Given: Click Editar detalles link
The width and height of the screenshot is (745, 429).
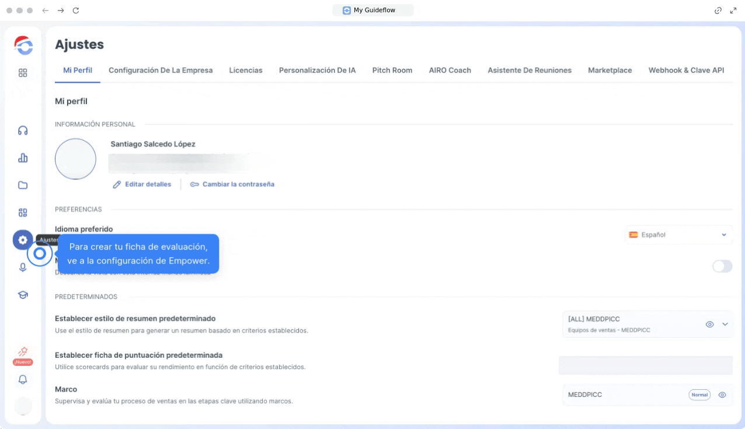Looking at the screenshot, I should tap(142, 184).
